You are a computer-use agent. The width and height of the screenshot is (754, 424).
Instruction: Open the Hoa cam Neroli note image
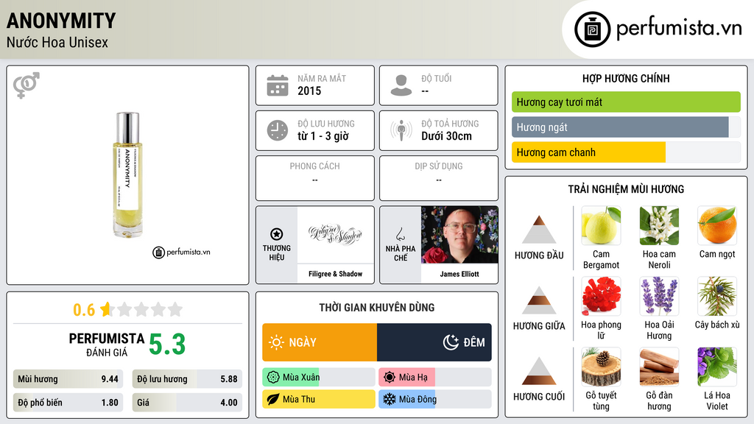[x=659, y=226]
